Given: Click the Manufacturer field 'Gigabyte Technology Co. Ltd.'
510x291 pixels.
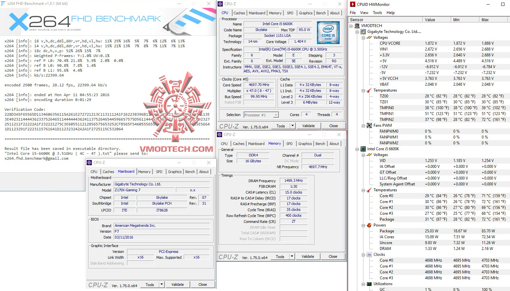Looking at the screenshot, I should click(x=162, y=184).
